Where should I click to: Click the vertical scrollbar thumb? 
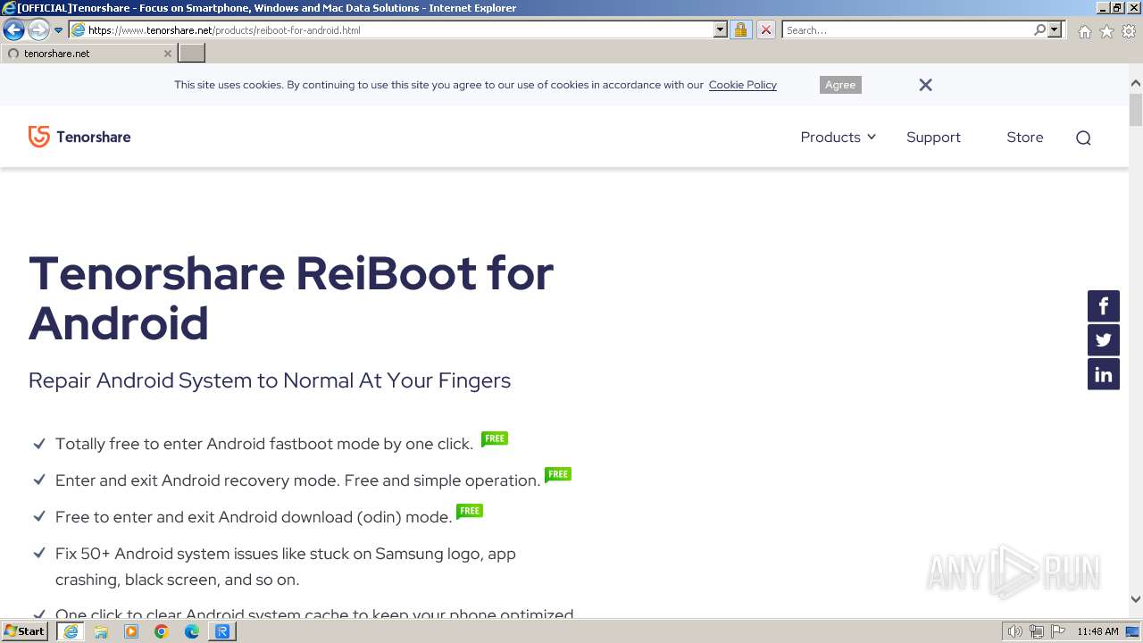[x=1136, y=109]
